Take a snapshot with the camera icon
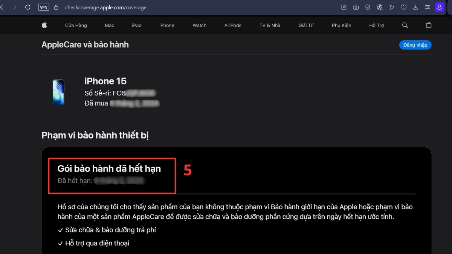Screen dimensions: 452x254 tap(356, 7)
